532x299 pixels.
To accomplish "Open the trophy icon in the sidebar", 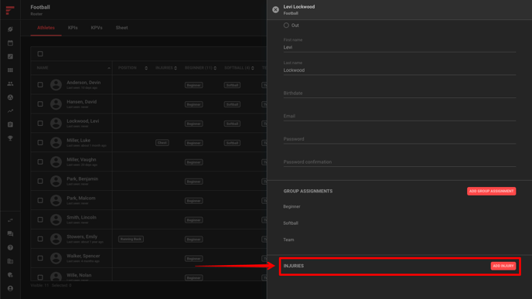I will [10, 138].
